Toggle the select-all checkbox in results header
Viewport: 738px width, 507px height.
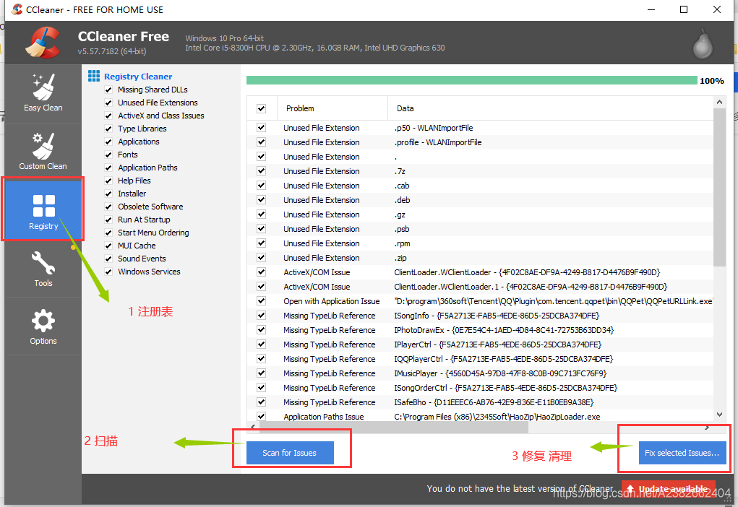coord(261,108)
